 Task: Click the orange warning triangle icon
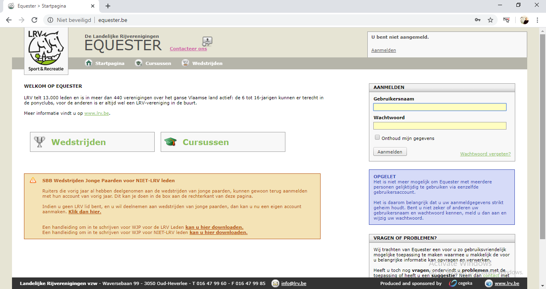33,181
